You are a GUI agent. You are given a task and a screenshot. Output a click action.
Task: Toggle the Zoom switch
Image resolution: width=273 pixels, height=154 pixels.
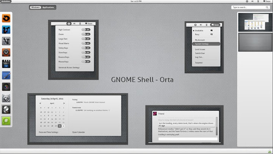[x=86, y=34]
